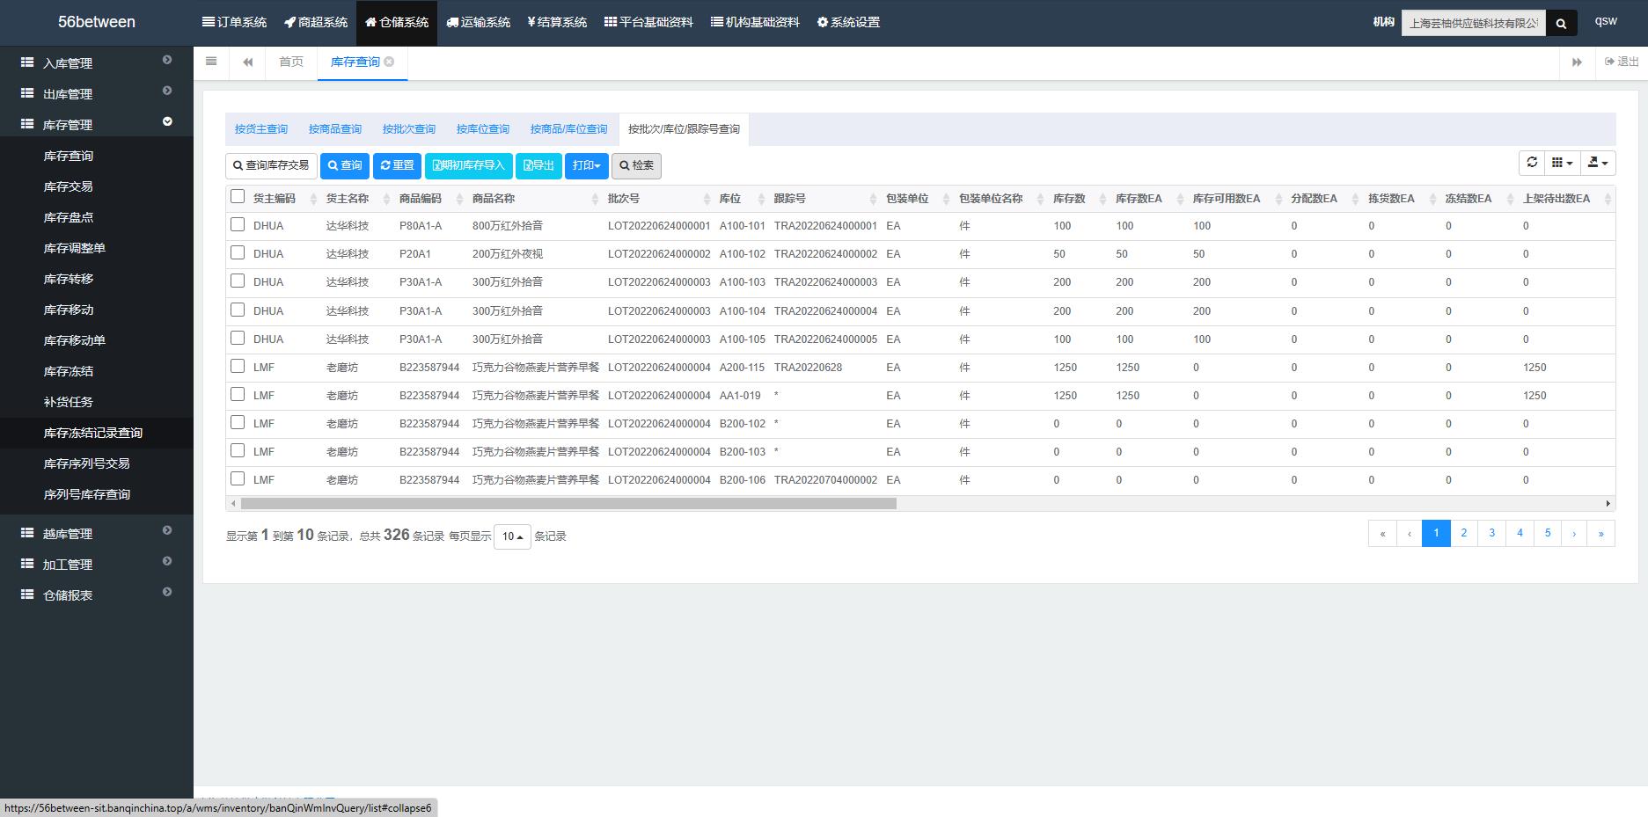Go to the first page with «
This screenshot has width=1648, height=817.
[x=1382, y=533]
